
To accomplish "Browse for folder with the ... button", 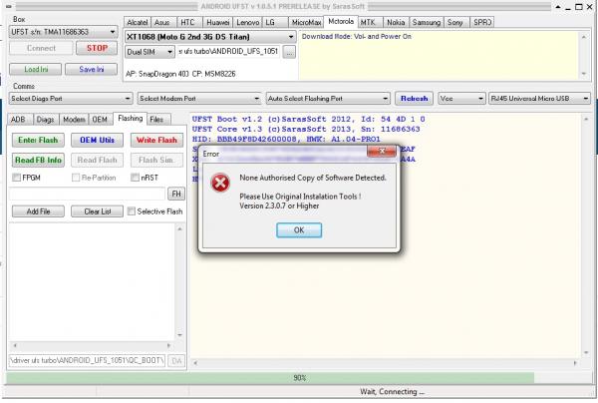I will pos(289,52).
